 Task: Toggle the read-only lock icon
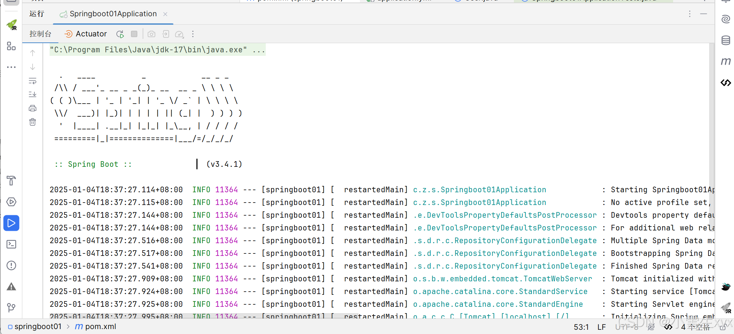pos(723,327)
